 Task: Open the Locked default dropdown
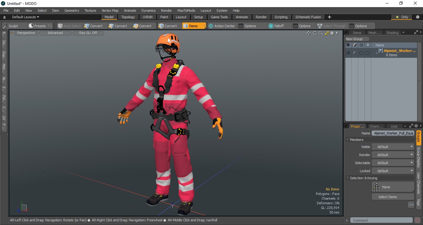395,171
